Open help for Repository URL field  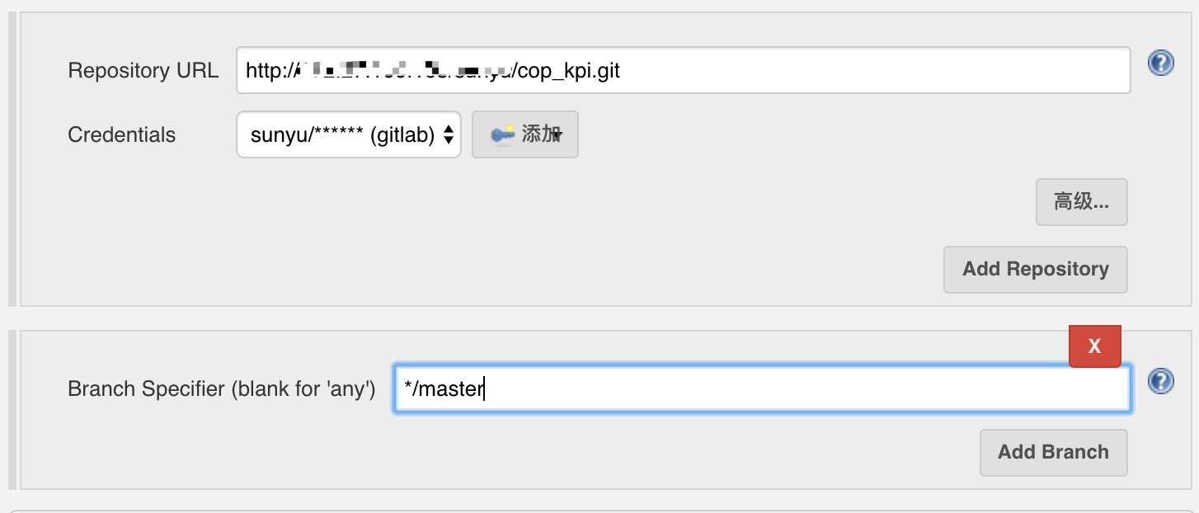[1161, 63]
